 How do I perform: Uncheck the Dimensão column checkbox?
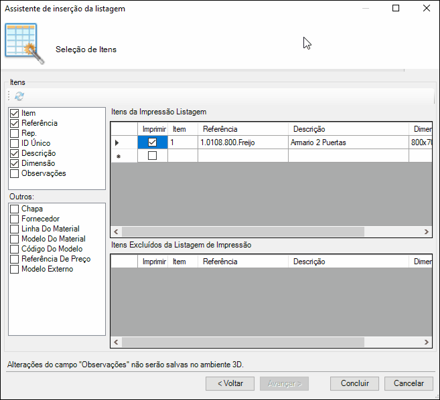[x=14, y=163]
